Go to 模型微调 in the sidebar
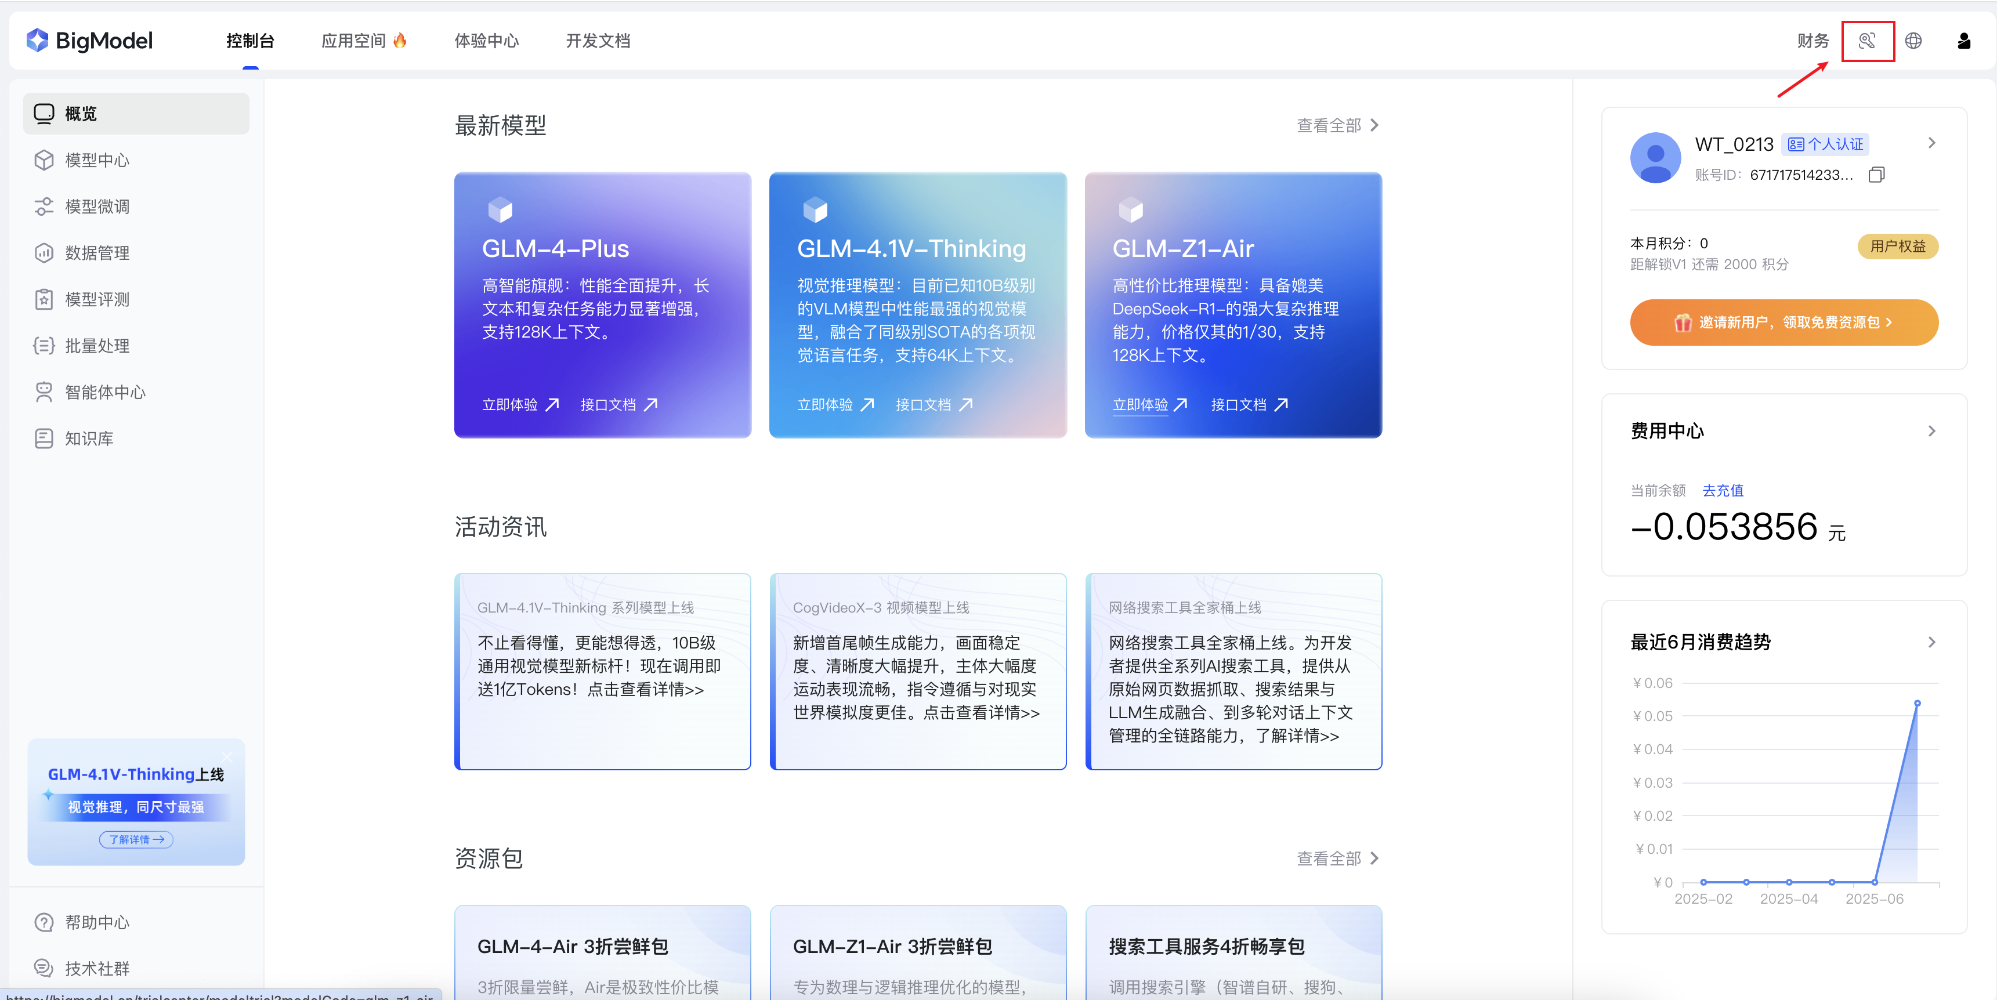1997x1000 pixels. pyautogui.click(x=136, y=206)
